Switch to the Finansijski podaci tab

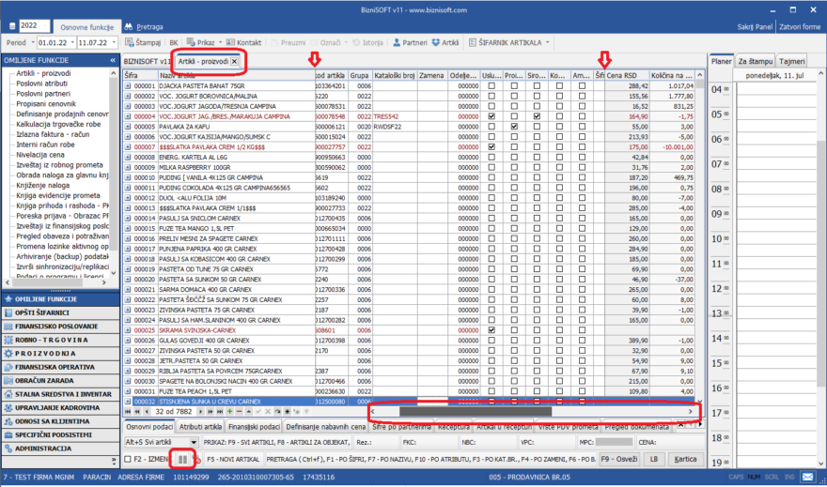(255, 427)
